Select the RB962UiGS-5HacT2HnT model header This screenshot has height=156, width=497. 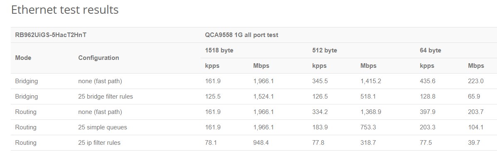pyautogui.click(x=51, y=35)
